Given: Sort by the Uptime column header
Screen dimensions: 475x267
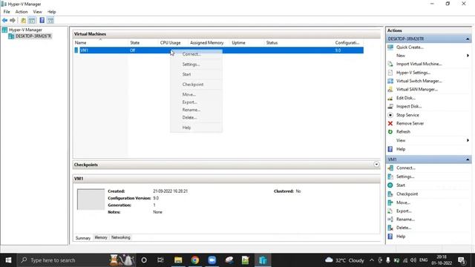Looking at the screenshot, I should (x=246, y=43).
